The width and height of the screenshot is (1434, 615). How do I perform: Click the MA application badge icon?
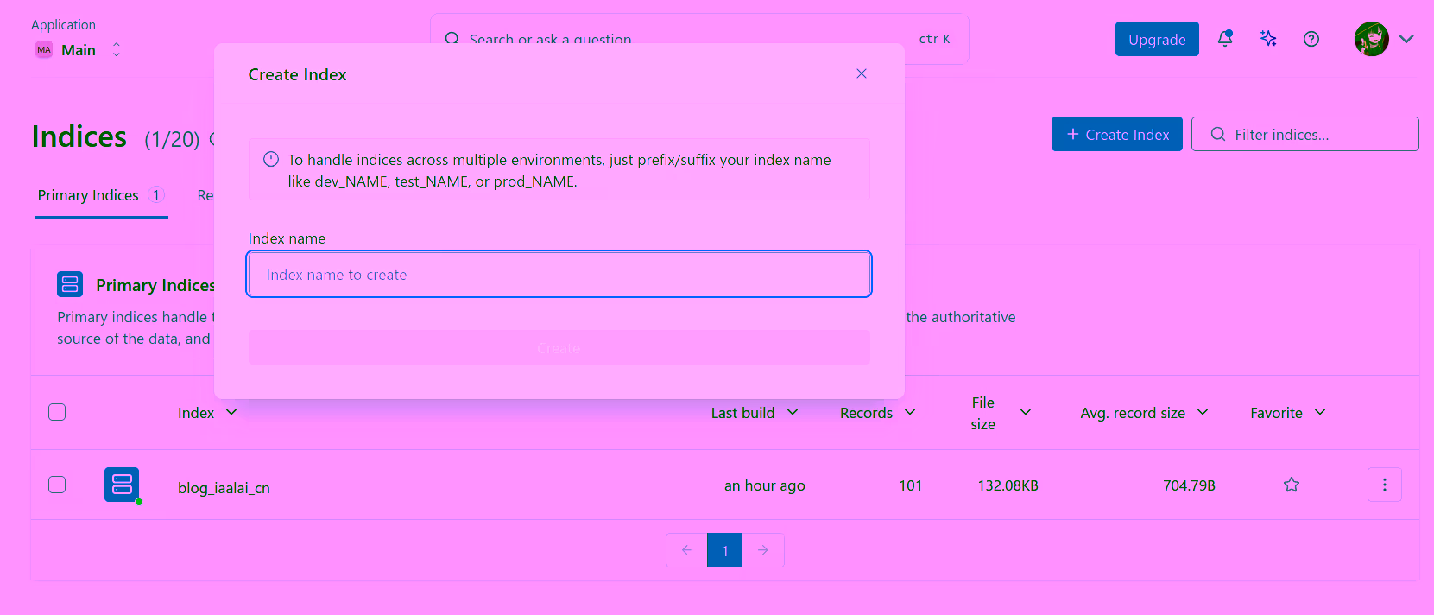point(44,50)
